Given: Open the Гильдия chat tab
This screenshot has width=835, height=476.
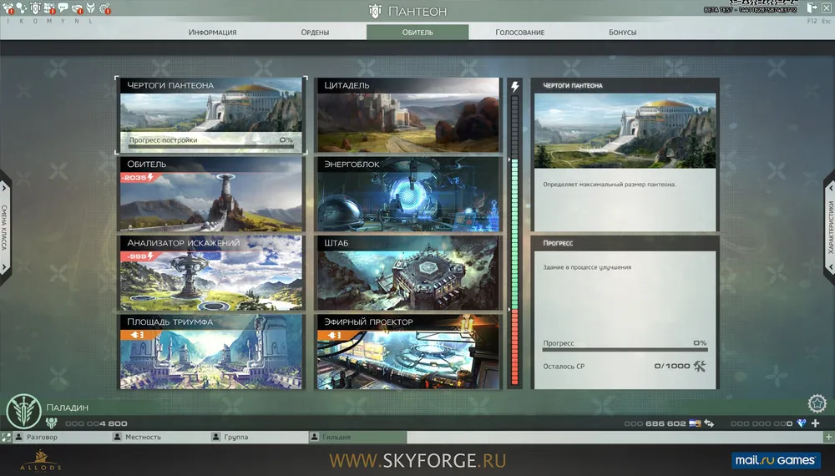Looking at the screenshot, I should pyautogui.click(x=358, y=437).
